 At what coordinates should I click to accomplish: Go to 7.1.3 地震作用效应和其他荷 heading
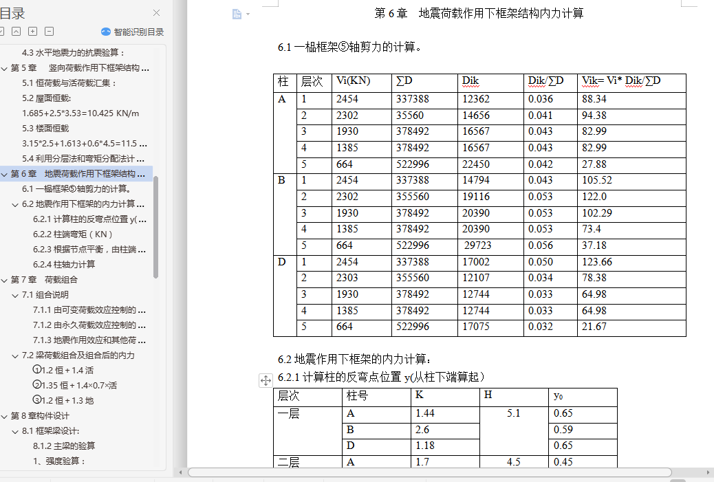89,340
